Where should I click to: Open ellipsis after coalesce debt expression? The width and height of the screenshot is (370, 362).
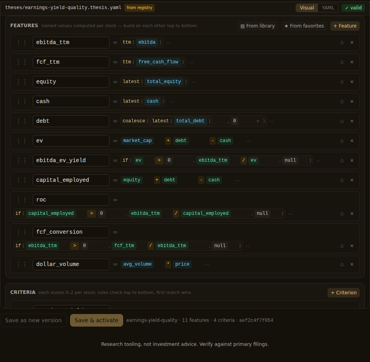click(272, 122)
